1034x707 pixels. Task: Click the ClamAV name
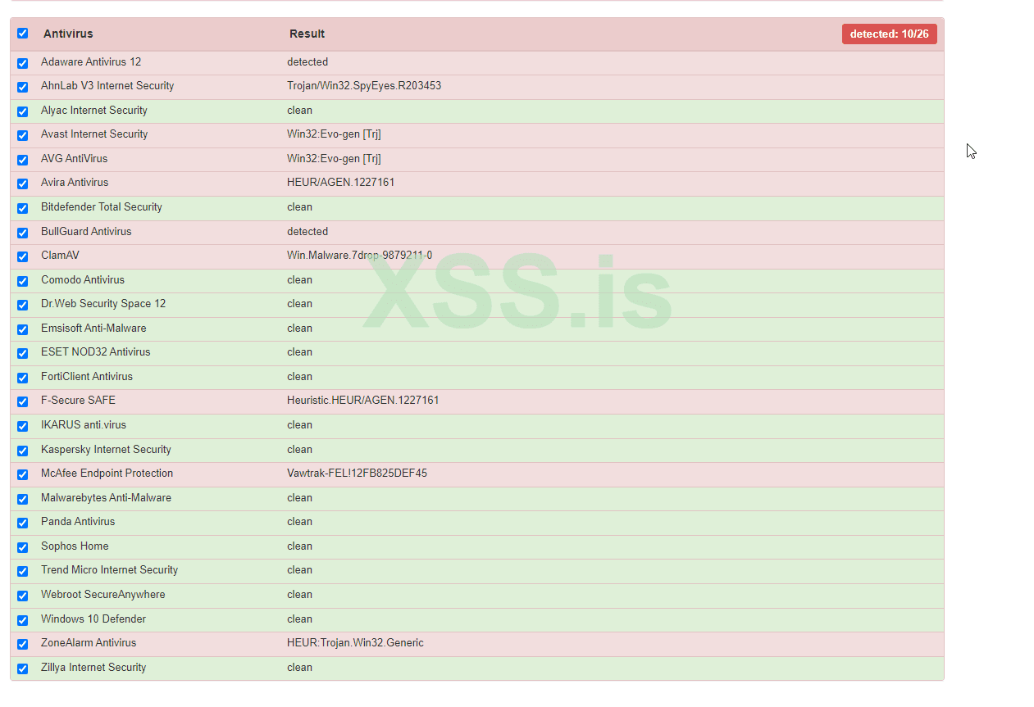60,256
